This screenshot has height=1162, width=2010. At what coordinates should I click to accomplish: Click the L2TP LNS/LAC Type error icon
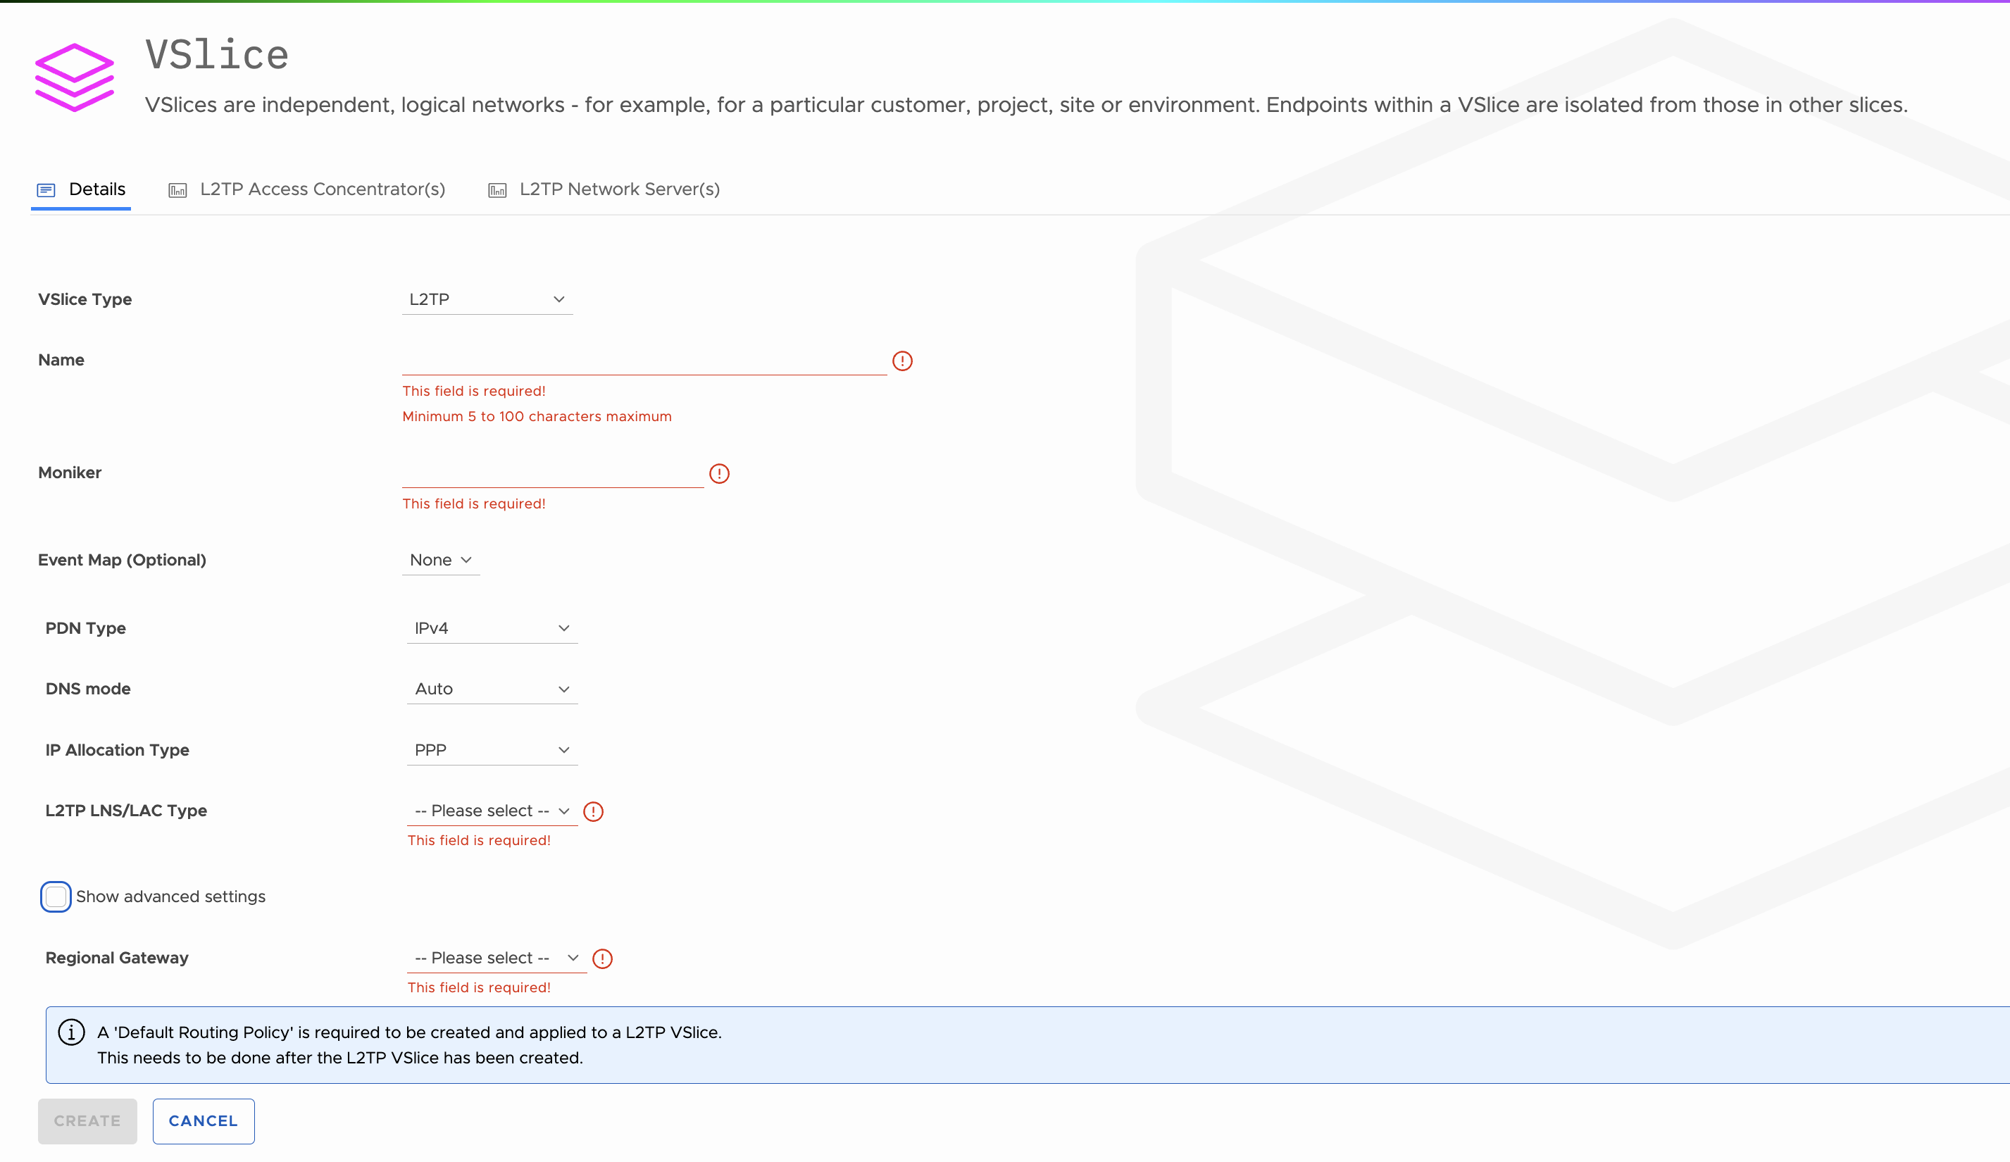[594, 812]
